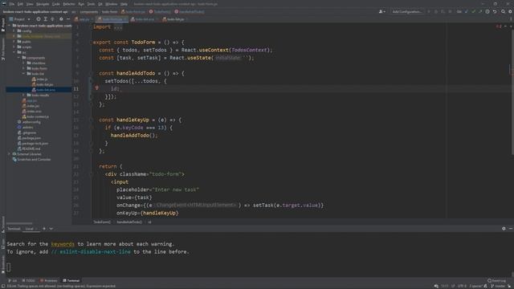Open the Project view dropdown
Viewport: 514px width, 289px height.
click(19, 19)
